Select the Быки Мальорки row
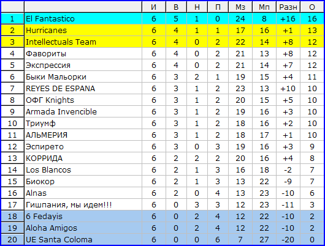Viewport: 325px width, 246px height. click(x=162, y=77)
